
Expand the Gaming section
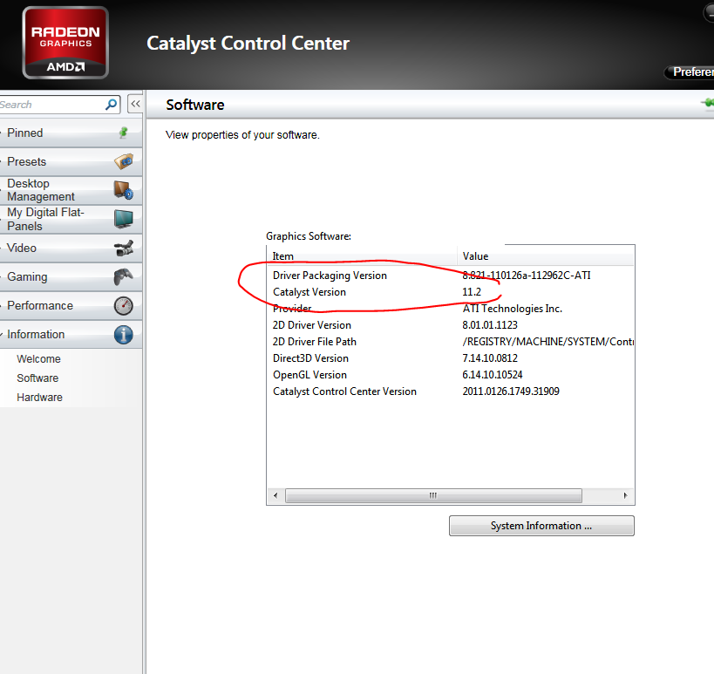click(x=71, y=277)
